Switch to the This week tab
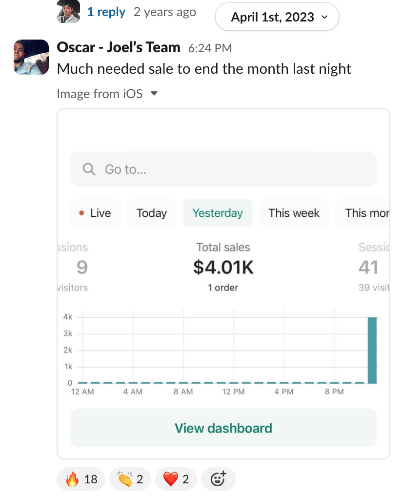This screenshot has height=498, width=403. point(294,213)
